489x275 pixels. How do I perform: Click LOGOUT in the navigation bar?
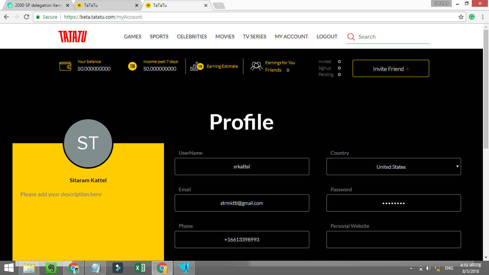point(326,36)
